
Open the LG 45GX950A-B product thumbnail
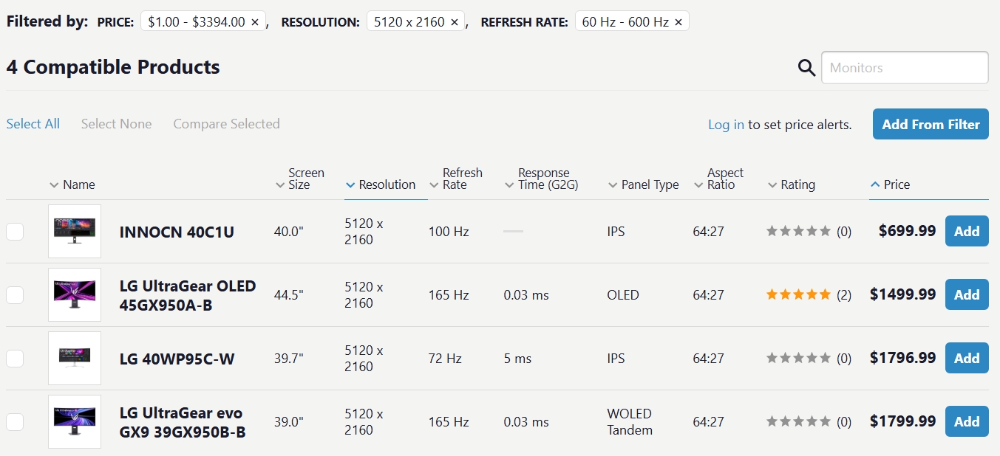pyautogui.click(x=75, y=294)
